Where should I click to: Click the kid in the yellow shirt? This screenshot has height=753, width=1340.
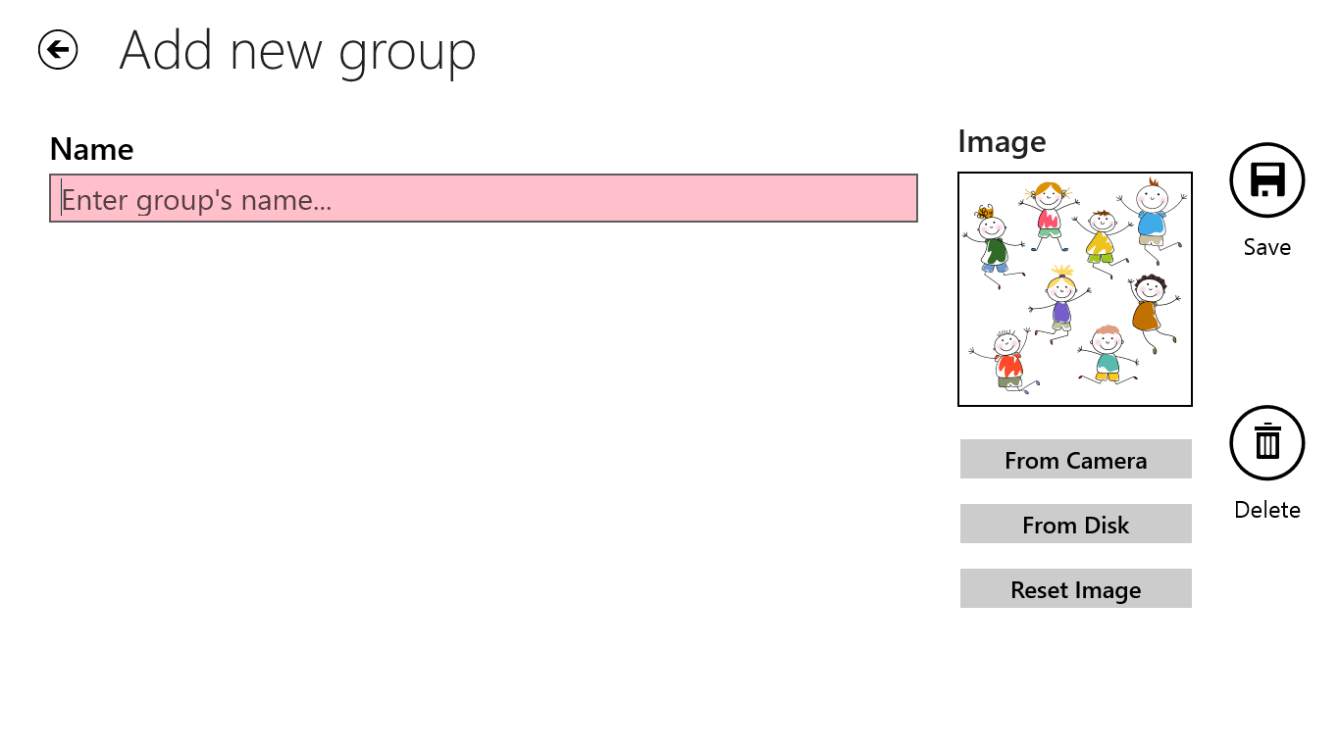[1100, 238]
